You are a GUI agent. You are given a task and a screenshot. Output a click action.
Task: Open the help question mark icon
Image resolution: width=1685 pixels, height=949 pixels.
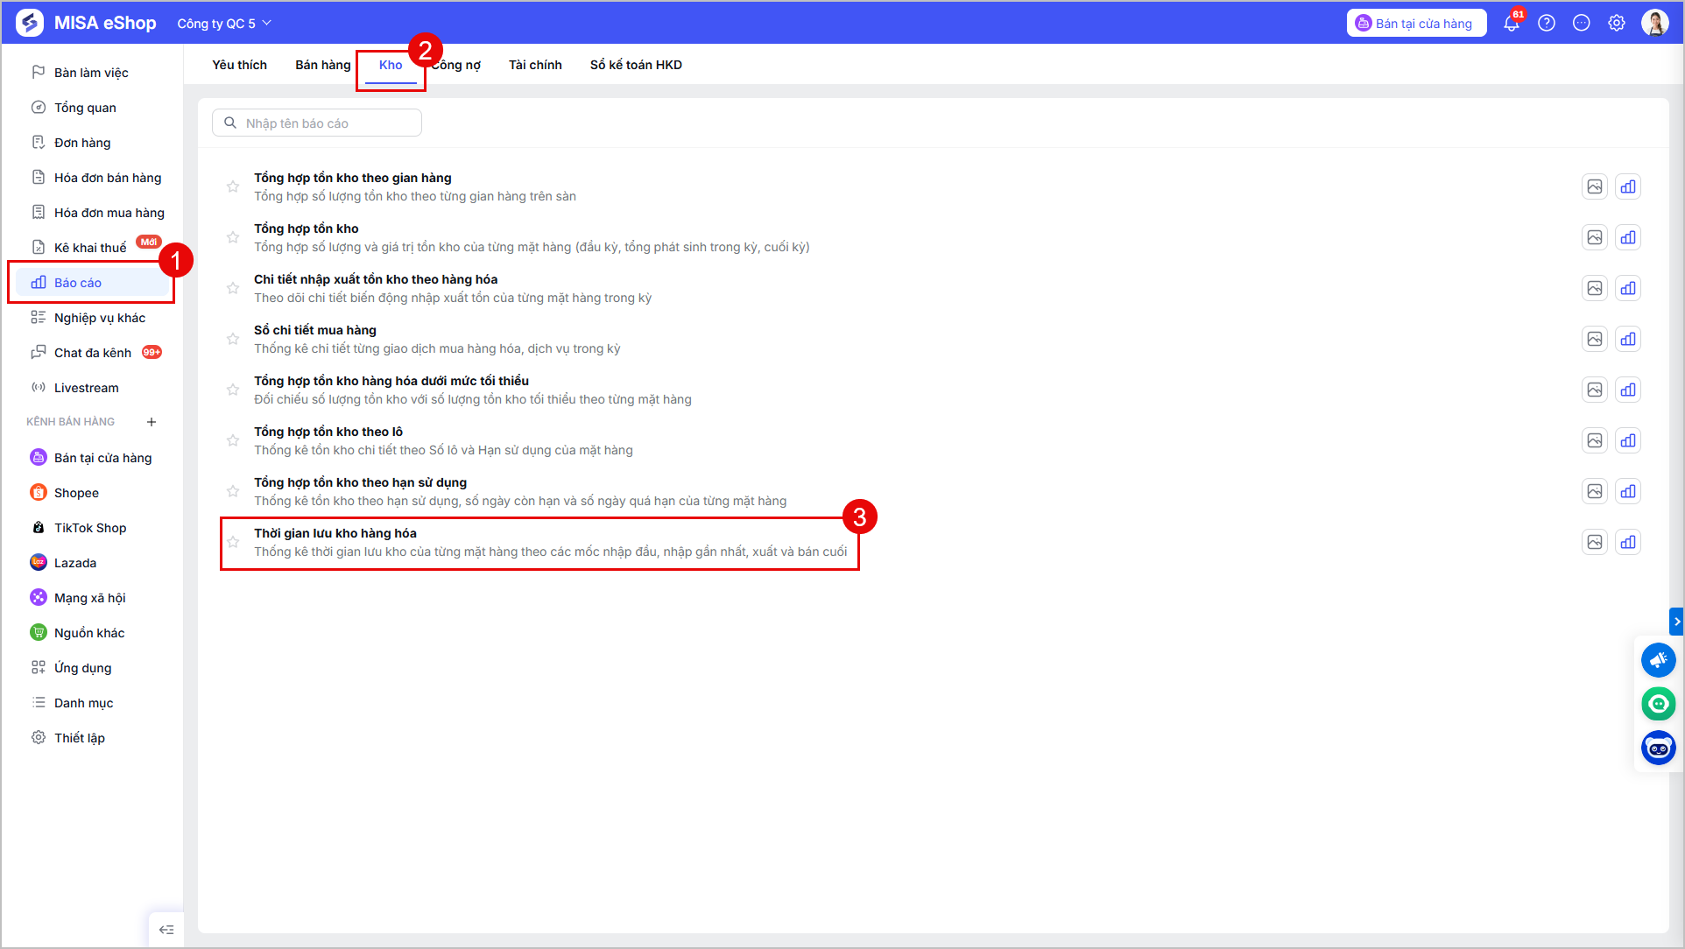click(1547, 24)
